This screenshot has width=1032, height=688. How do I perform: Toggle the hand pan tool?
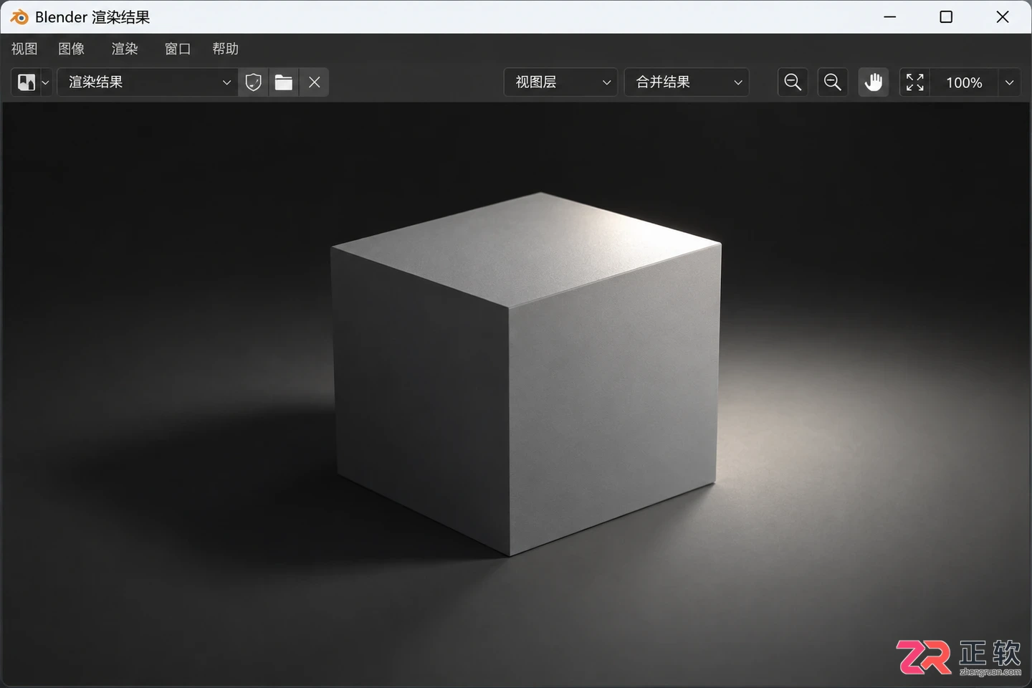click(873, 82)
